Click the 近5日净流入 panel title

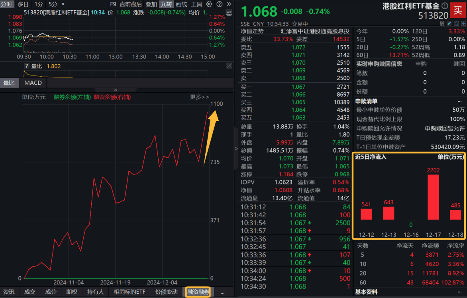tap(371, 157)
